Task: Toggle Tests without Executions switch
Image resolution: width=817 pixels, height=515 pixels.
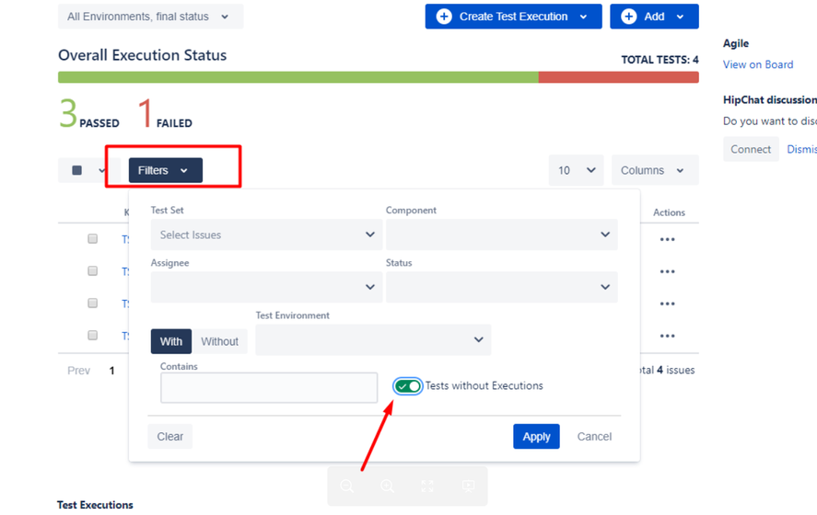Action: (407, 386)
